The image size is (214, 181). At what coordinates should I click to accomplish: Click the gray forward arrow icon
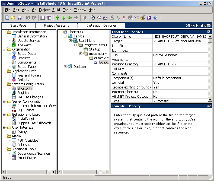point(76,18)
